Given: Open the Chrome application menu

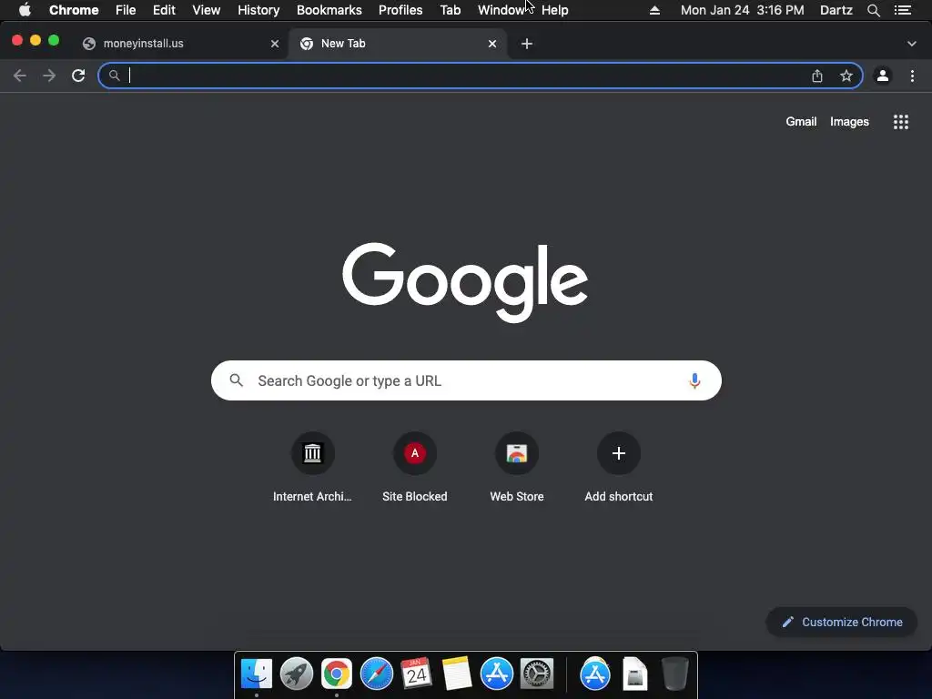Looking at the screenshot, I should 74,10.
